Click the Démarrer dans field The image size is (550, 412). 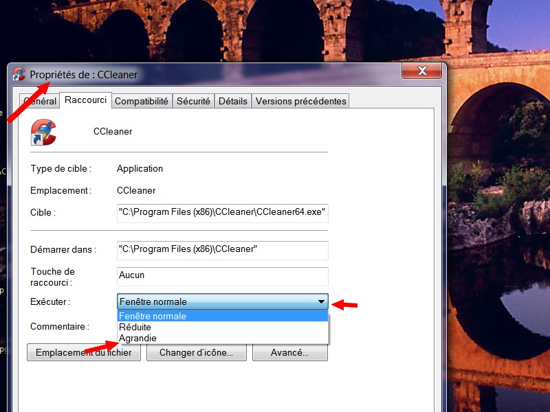(x=223, y=250)
